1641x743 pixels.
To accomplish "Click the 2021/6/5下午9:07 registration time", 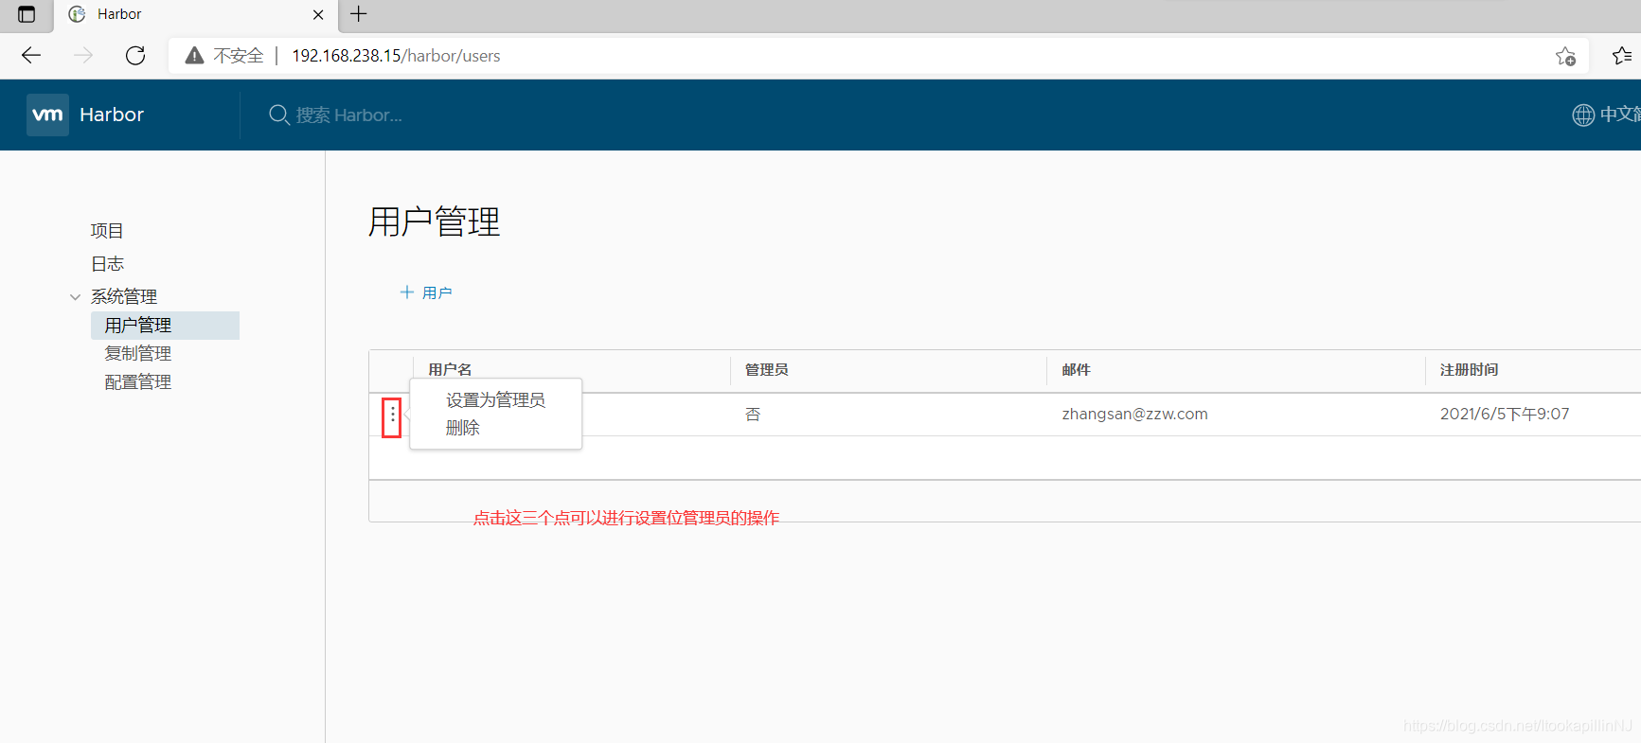I will coord(1505,414).
